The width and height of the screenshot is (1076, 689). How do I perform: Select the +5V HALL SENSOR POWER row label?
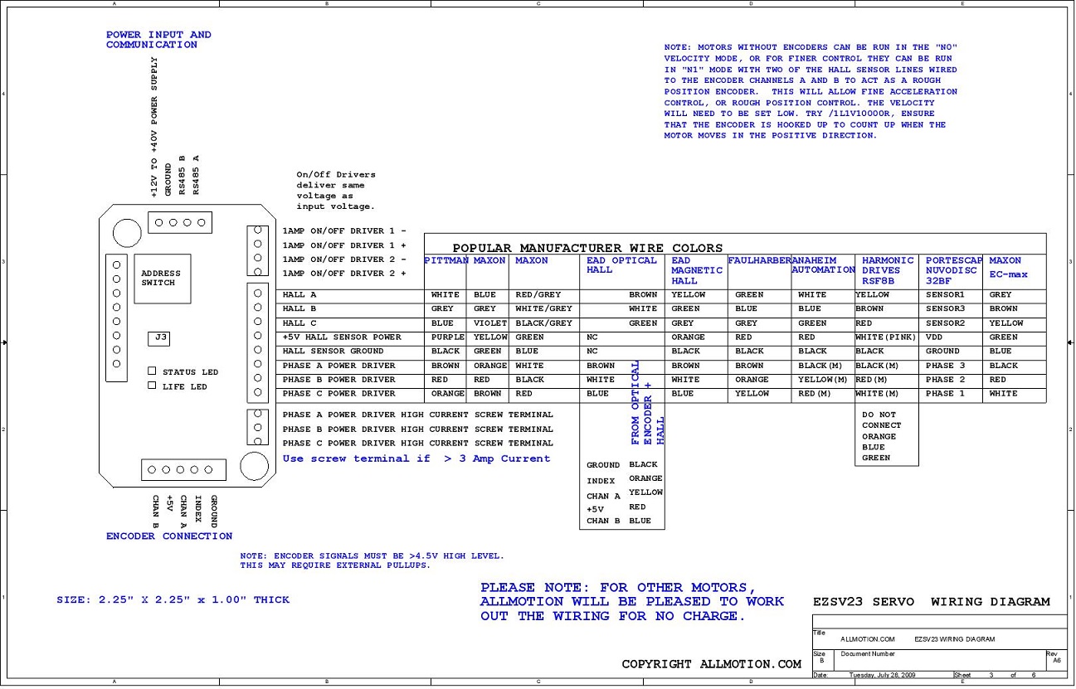click(342, 337)
